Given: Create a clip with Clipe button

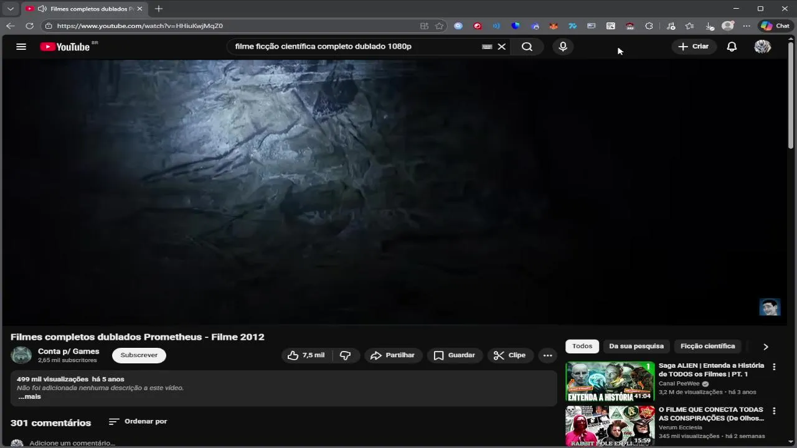Looking at the screenshot, I should [x=510, y=355].
